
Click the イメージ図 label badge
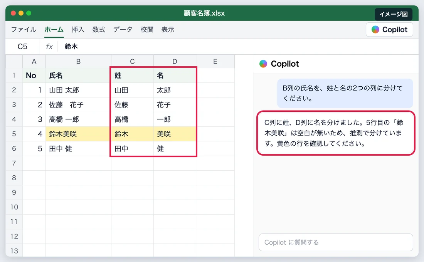[394, 14]
